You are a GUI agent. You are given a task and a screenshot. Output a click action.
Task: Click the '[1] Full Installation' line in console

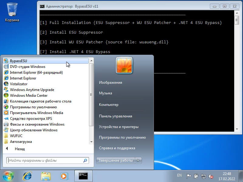click(131, 22)
